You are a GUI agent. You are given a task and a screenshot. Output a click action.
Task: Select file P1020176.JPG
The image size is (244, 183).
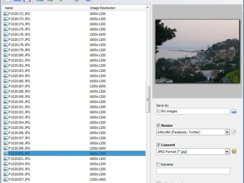[19, 34]
